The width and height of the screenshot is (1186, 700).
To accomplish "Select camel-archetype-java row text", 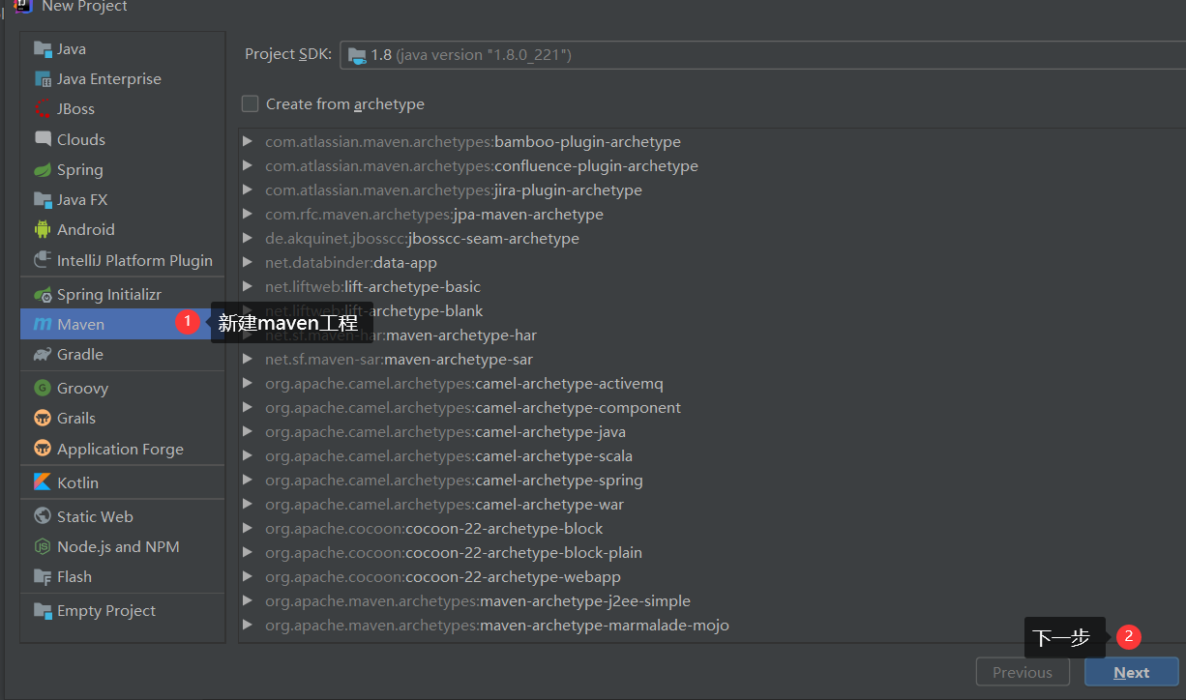I will 445,431.
